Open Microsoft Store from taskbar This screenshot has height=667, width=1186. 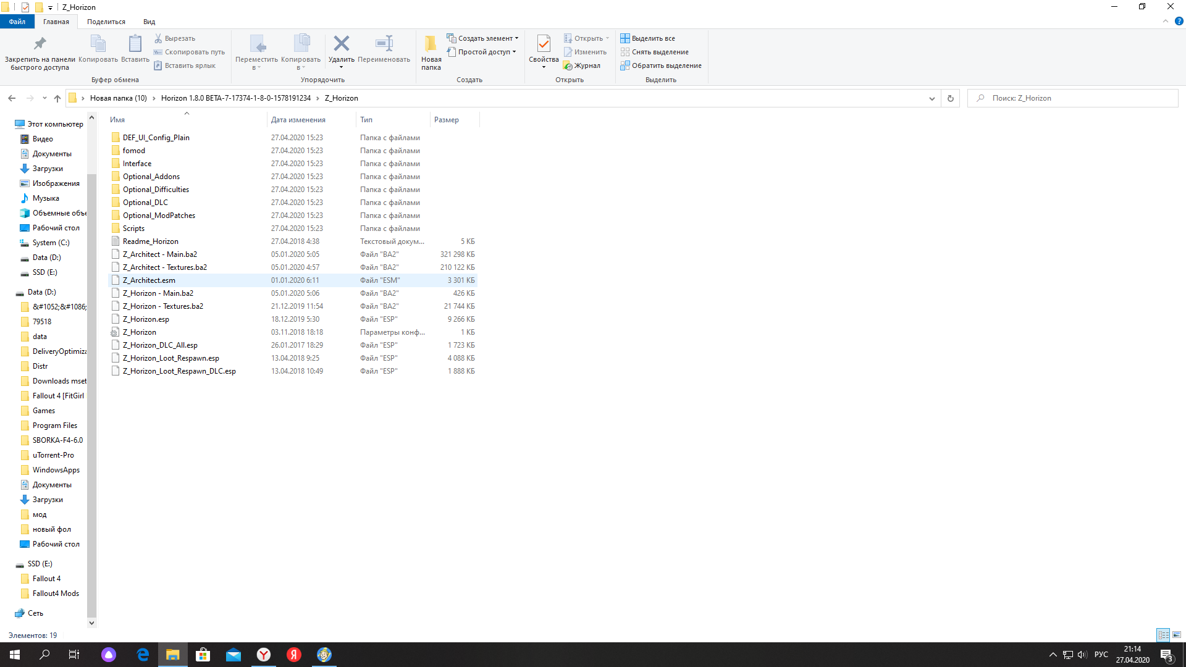click(203, 655)
